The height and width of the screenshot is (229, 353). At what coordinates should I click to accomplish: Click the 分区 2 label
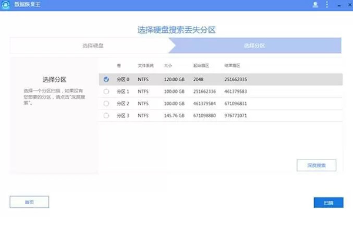pos(123,104)
